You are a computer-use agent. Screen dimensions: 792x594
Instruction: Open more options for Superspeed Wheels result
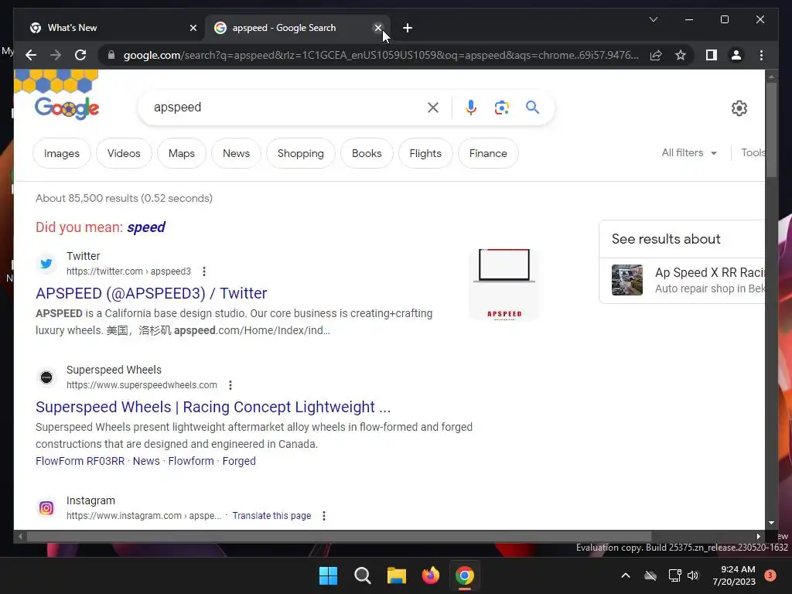click(230, 385)
